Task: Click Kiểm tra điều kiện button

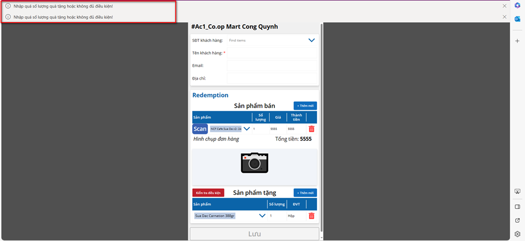Action: [208, 193]
